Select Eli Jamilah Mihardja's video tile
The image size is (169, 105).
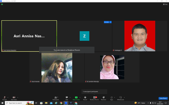[112, 67]
